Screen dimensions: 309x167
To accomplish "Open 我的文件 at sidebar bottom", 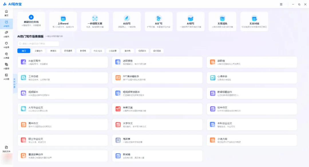I will pyautogui.click(x=6, y=148).
